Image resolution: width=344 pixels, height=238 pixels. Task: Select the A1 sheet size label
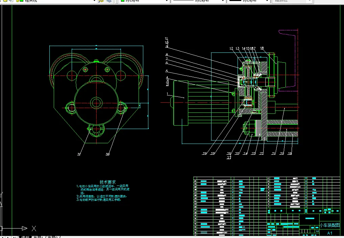pos(329,233)
